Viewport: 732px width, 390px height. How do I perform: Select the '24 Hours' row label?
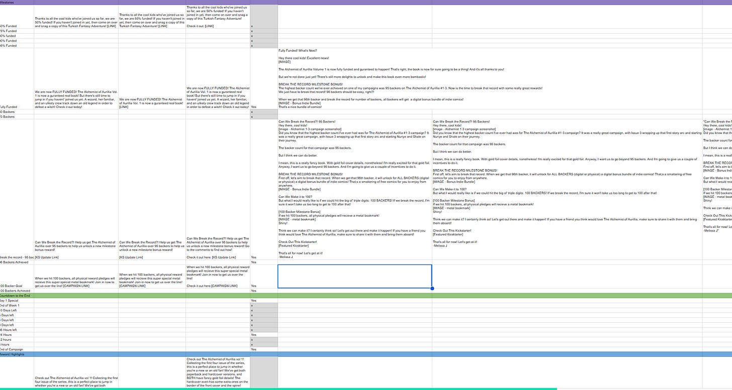[x=7, y=335]
